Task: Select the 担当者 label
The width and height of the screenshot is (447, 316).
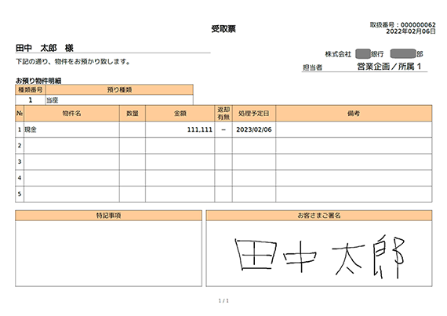Action: (312, 67)
